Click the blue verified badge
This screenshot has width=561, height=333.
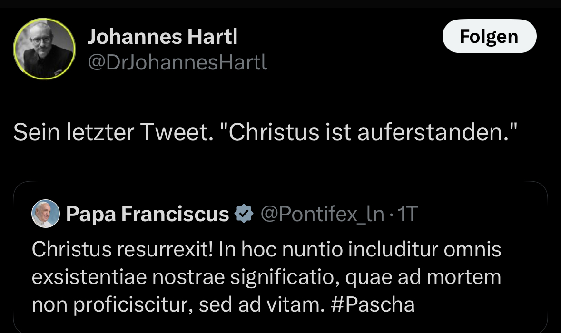coord(245,215)
